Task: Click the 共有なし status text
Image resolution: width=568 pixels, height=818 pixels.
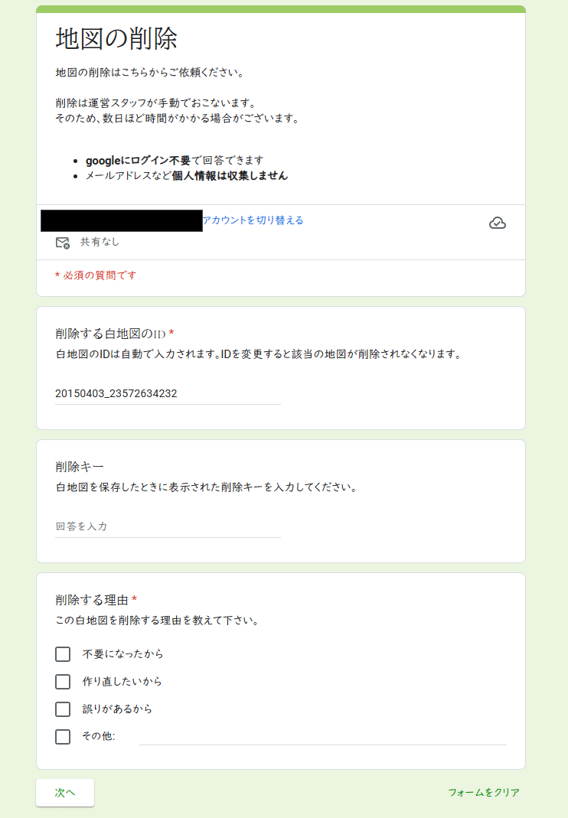Action: (x=100, y=242)
